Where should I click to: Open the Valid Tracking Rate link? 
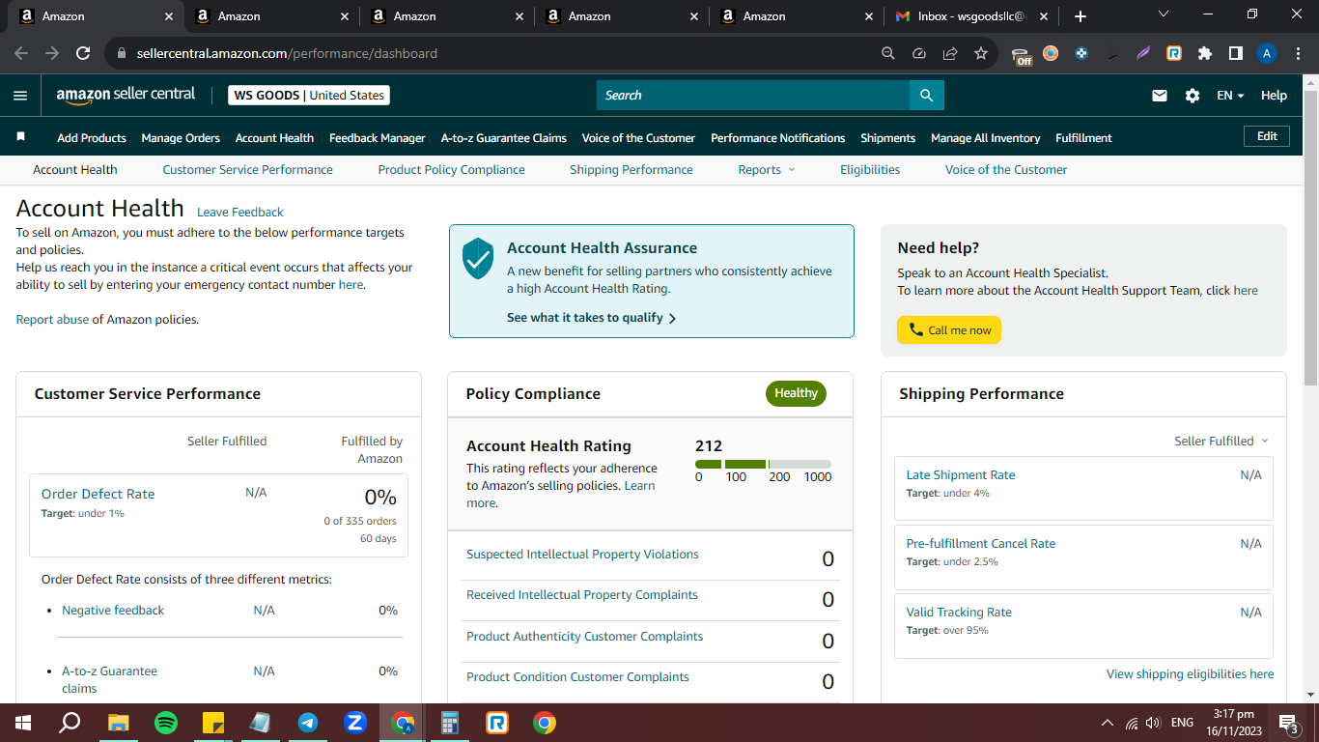point(959,613)
